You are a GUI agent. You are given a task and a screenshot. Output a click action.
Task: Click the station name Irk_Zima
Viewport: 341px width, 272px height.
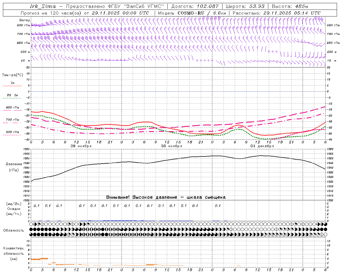[43, 6]
